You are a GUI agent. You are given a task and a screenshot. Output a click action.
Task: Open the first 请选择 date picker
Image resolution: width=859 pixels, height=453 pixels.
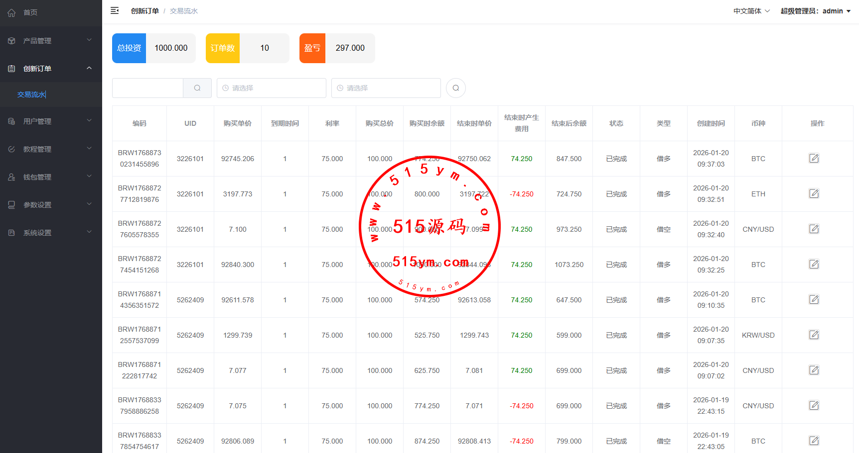(x=272, y=88)
